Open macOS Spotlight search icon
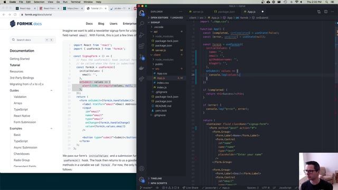The image size is (338, 190). coord(327,2)
